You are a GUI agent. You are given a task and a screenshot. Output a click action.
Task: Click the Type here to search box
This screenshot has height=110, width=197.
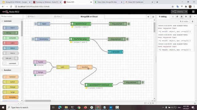pyautogui.click(x=28, y=107)
